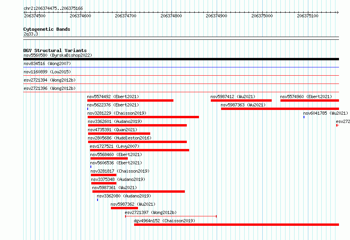
Task: Open the nsv3281229 (Chaisson2019) label
Action: pos(117,113)
